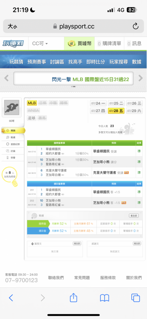147x319 pixels.
Task: Tap the 玩運彩 site logo
Action: (13, 43)
